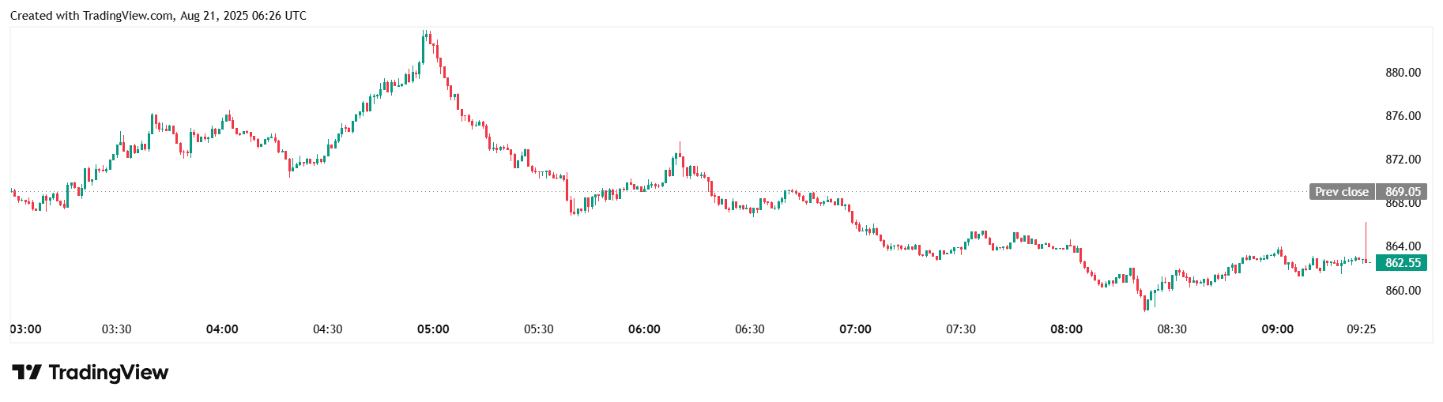Viewport: 1443px width, 402px height.
Task: Click the 03:00 time axis label
Action: coord(26,329)
